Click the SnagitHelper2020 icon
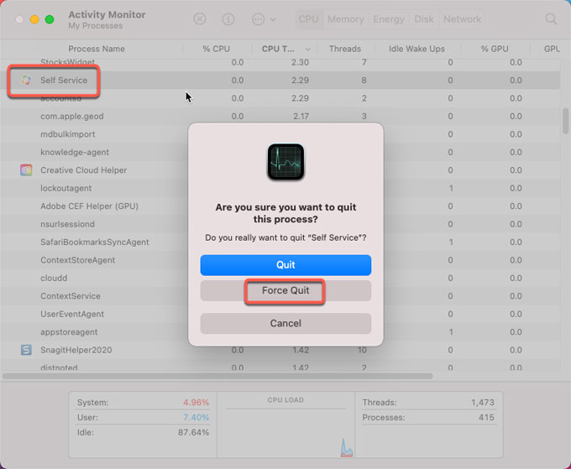The image size is (571, 469). tap(26, 350)
